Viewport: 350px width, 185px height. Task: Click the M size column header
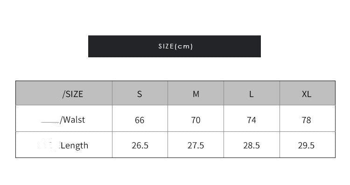196,93
